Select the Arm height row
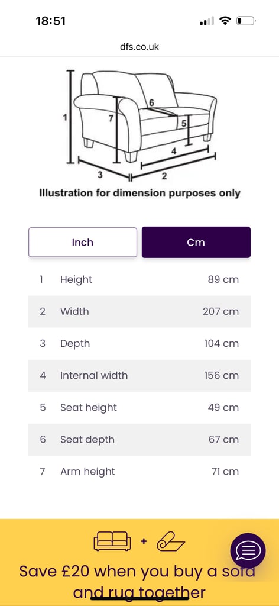279x606 pixels. coord(139,472)
